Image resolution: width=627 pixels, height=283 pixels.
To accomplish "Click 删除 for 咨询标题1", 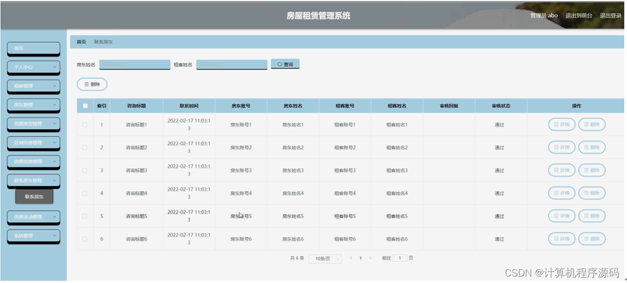I will (592, 124).
